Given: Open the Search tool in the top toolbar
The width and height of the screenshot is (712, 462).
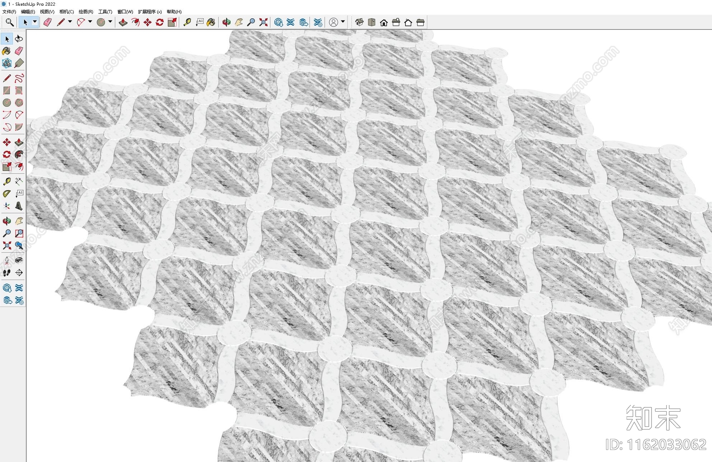Looking at the screenshot, I should (x=9, y=22).
